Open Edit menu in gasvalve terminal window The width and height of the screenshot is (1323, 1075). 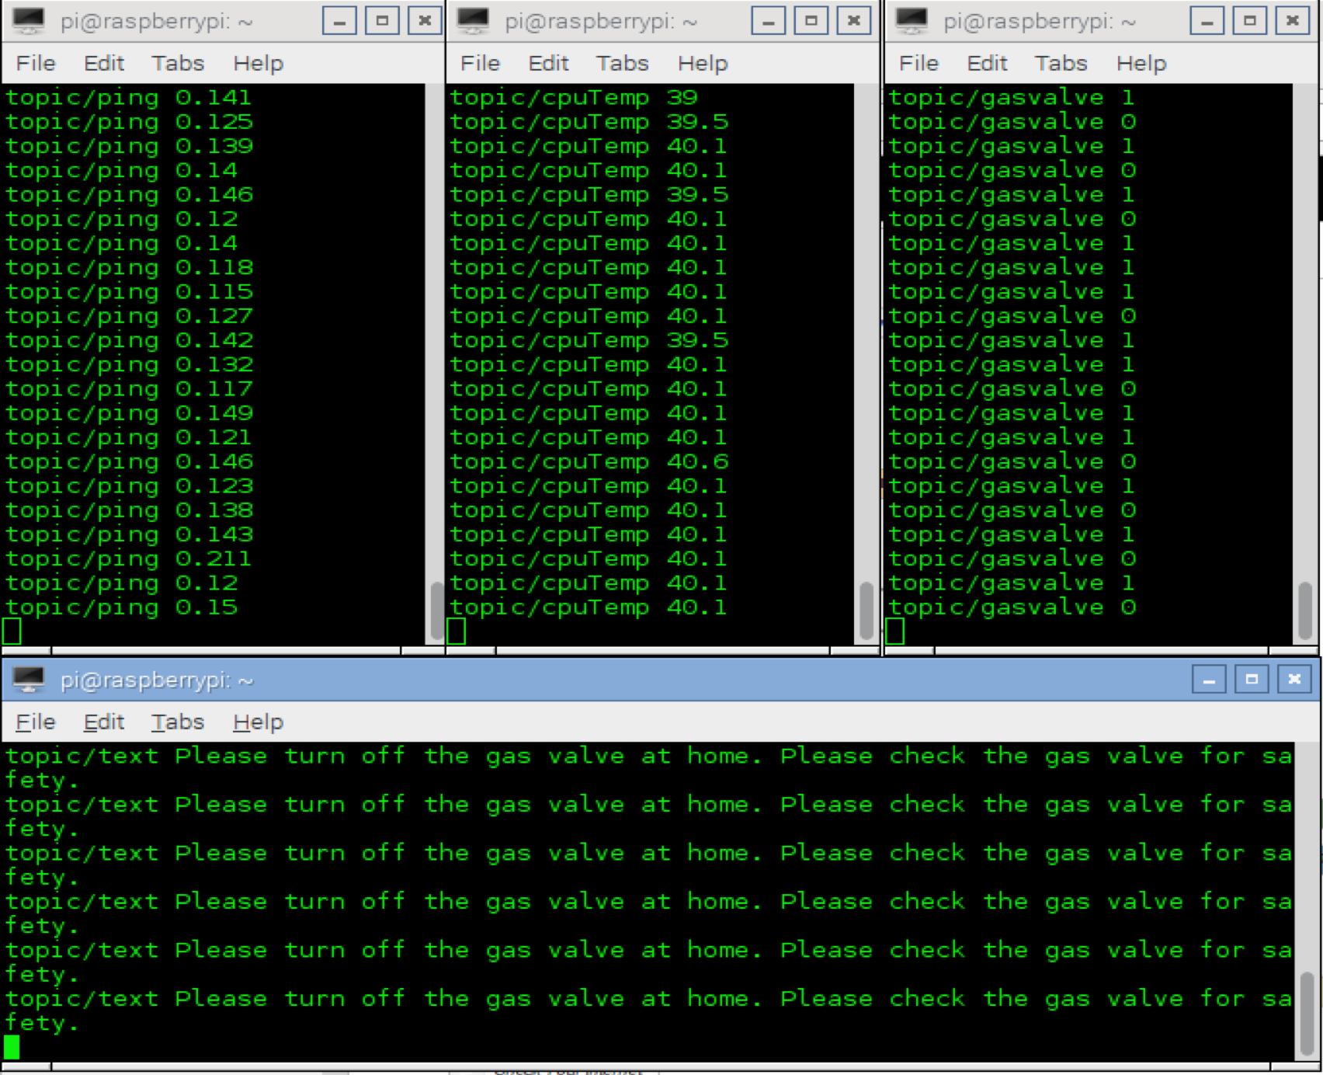point(987,64)
